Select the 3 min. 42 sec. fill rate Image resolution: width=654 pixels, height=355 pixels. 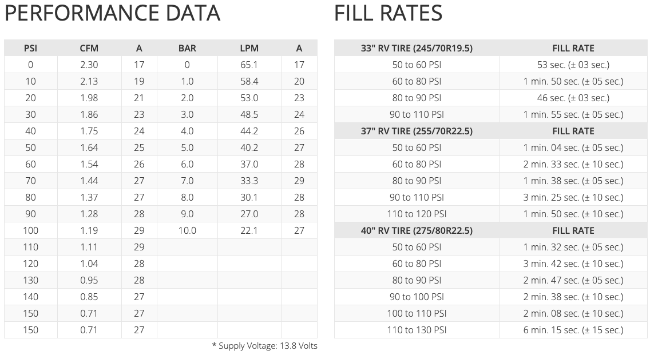point(573,264)
